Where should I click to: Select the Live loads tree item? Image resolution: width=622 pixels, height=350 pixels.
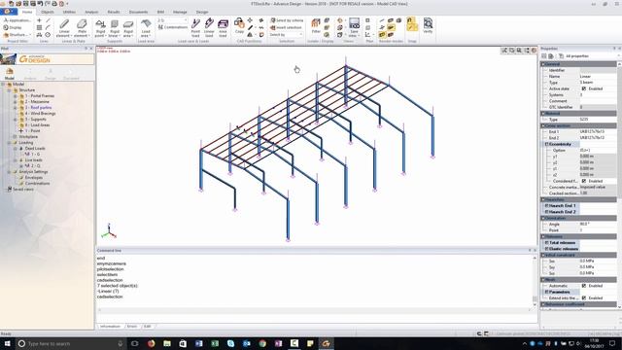coord(34,159)
